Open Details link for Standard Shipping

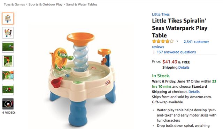click(x=194, y=92)
